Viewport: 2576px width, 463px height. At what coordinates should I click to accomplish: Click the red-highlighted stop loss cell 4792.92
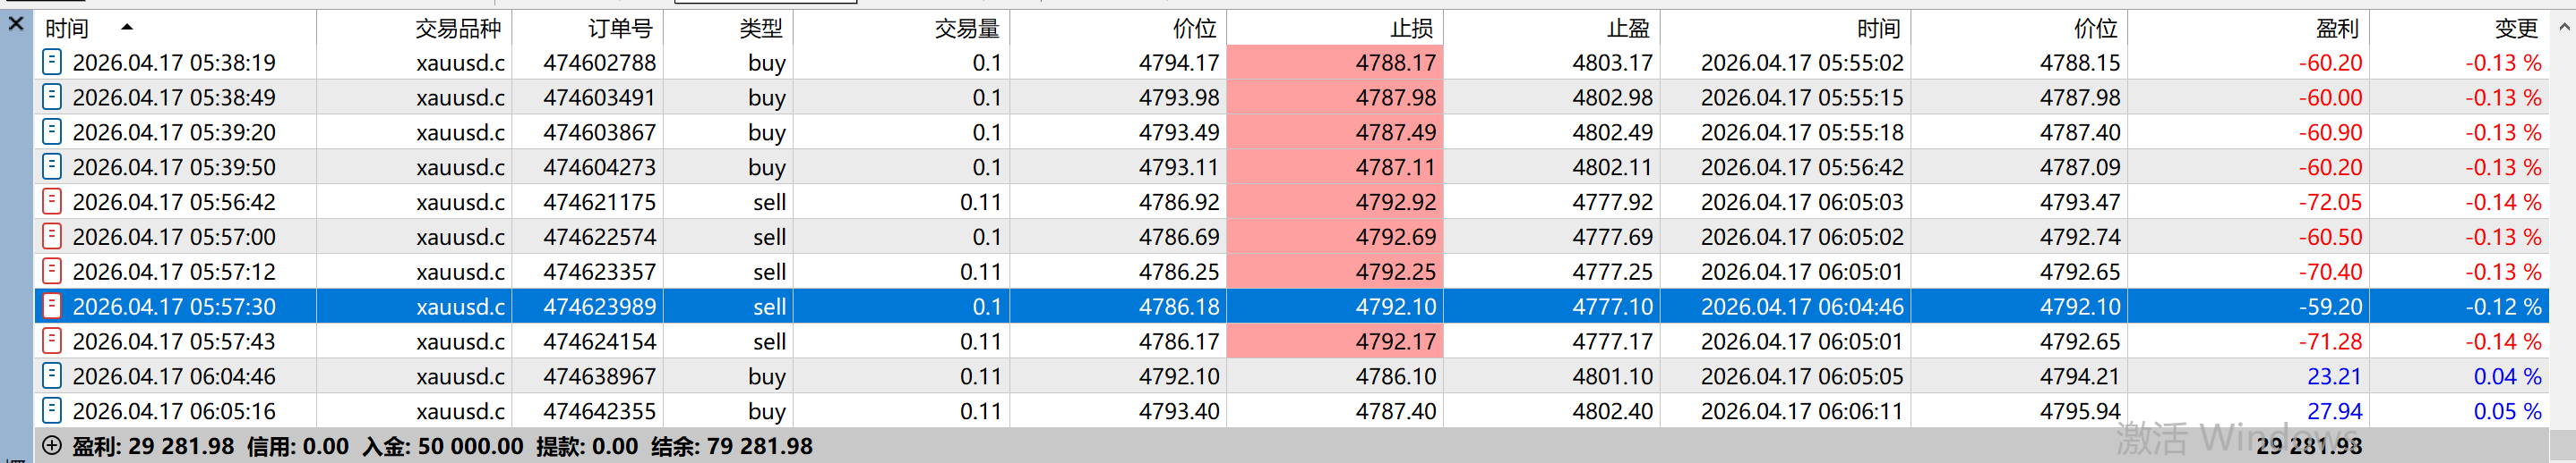click(x=1334, y=202)
